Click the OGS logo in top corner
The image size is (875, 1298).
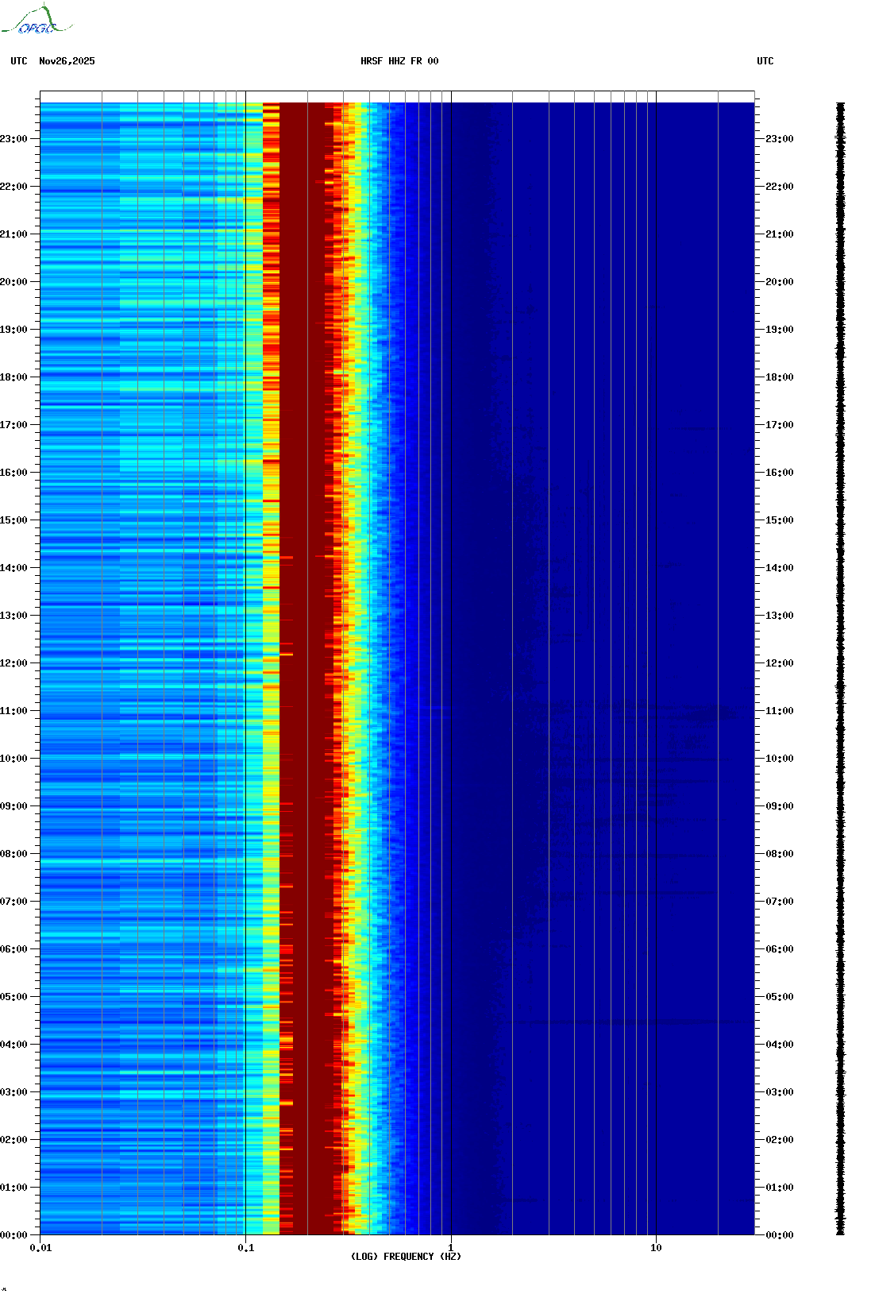coord(36,21)
